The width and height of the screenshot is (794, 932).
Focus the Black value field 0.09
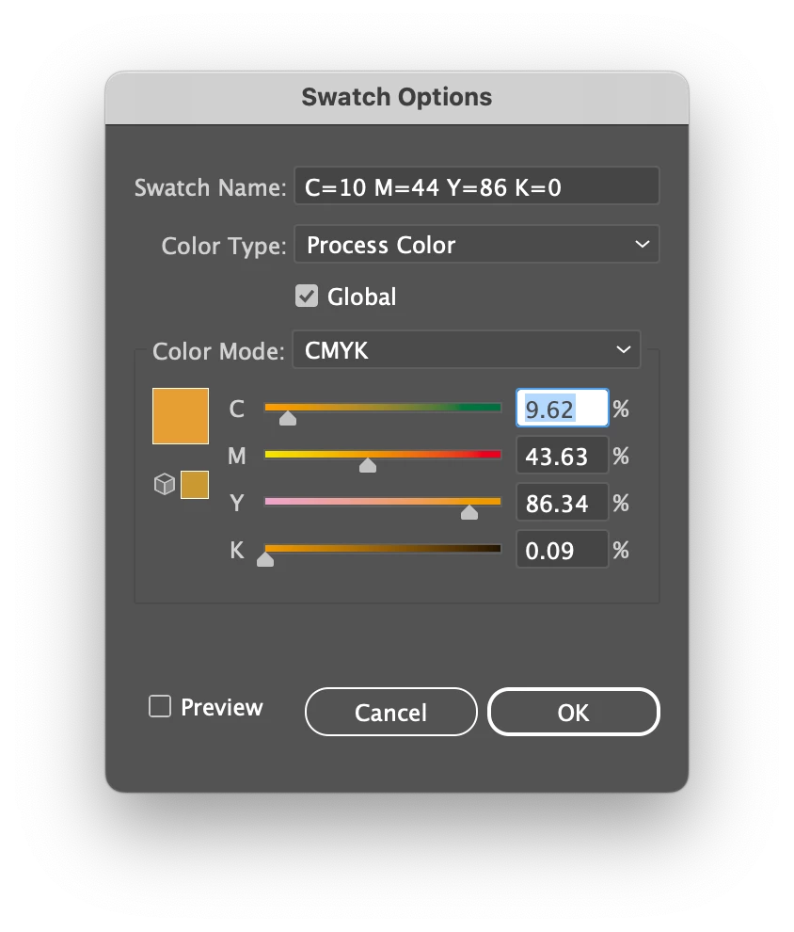pyautogui.click(x=562, y=551)
